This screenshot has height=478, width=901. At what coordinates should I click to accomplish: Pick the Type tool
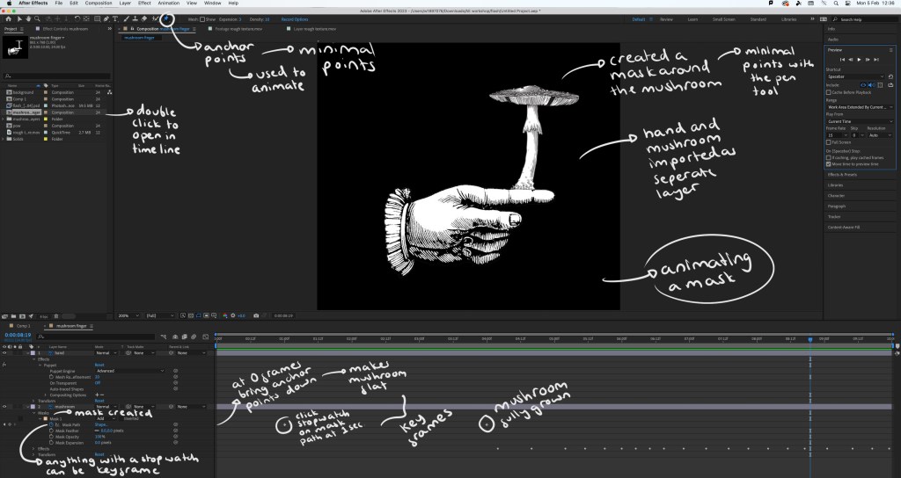click(x=114, y=18)
